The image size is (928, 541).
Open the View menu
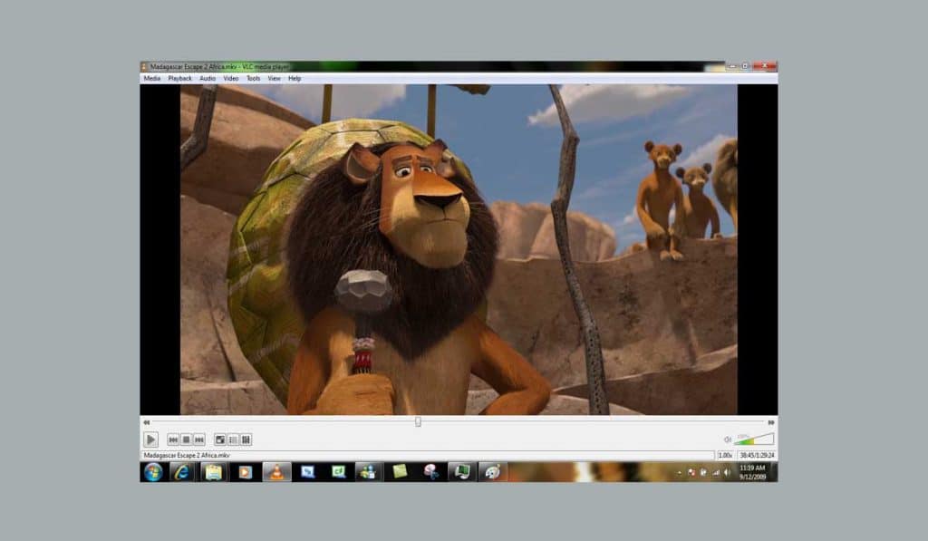274,78
